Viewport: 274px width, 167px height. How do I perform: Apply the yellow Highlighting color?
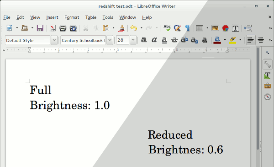tap(232, 40)
